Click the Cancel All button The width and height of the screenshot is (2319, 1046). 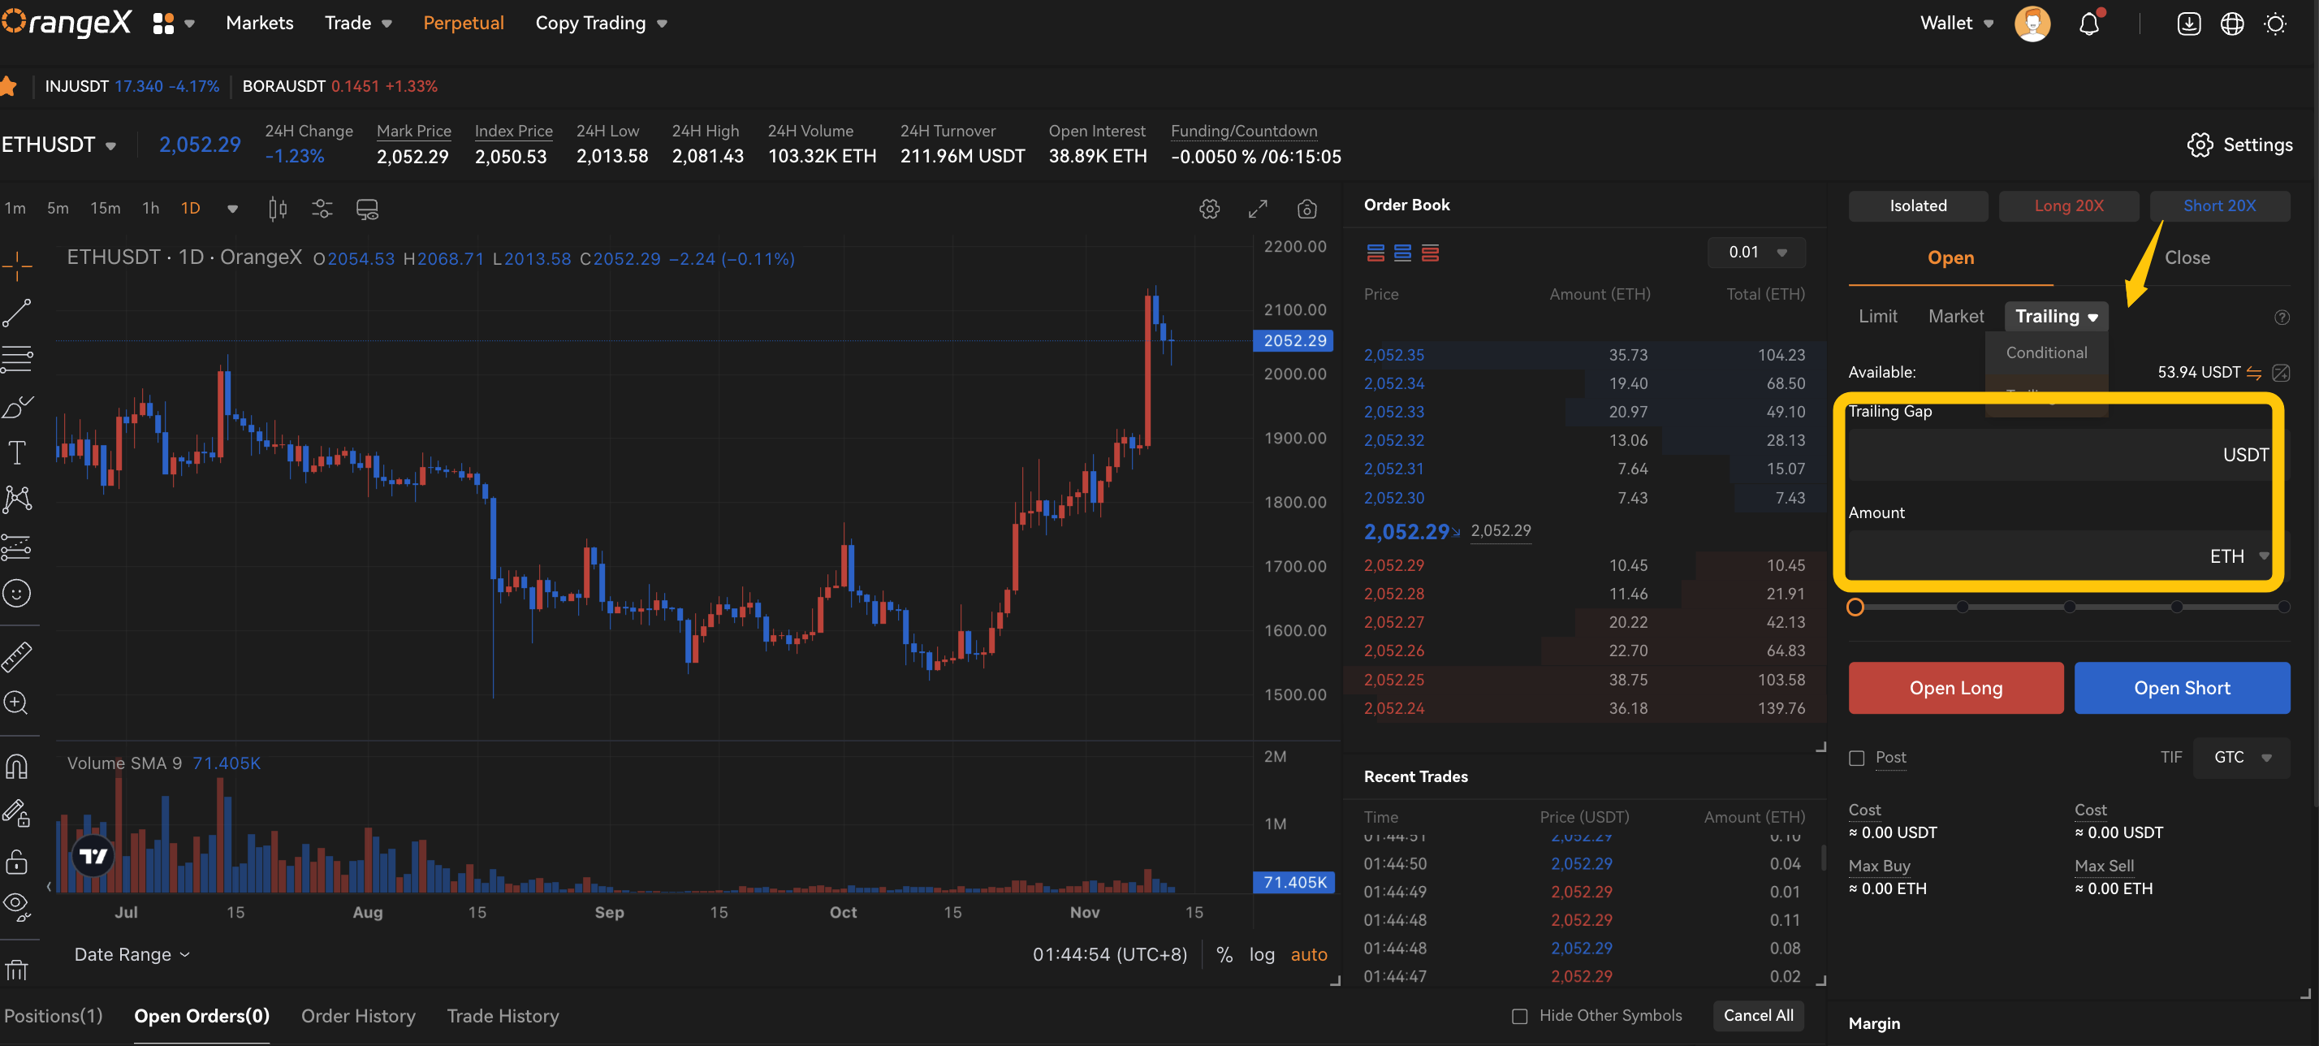tap(1758, 1016)
